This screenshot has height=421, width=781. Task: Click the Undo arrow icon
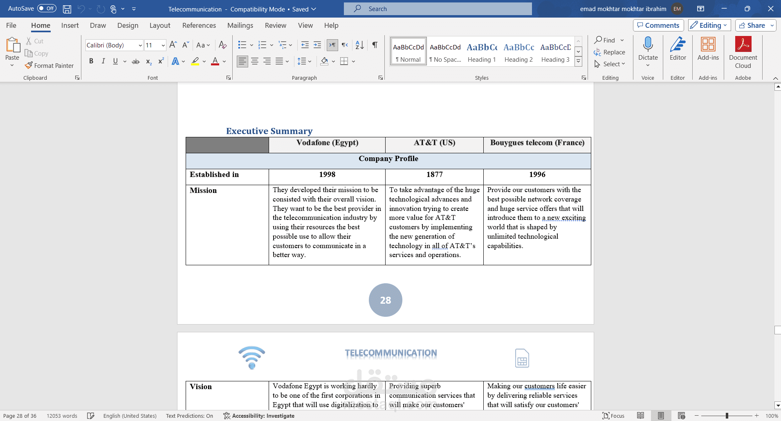coord(81,9)
